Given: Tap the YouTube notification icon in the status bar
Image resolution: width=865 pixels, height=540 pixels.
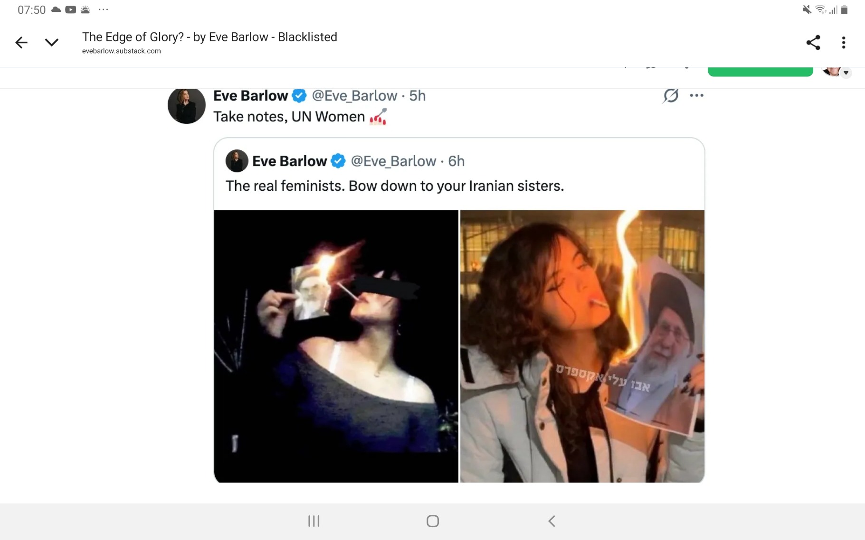Looking at the screenshot, I should 71,9.
